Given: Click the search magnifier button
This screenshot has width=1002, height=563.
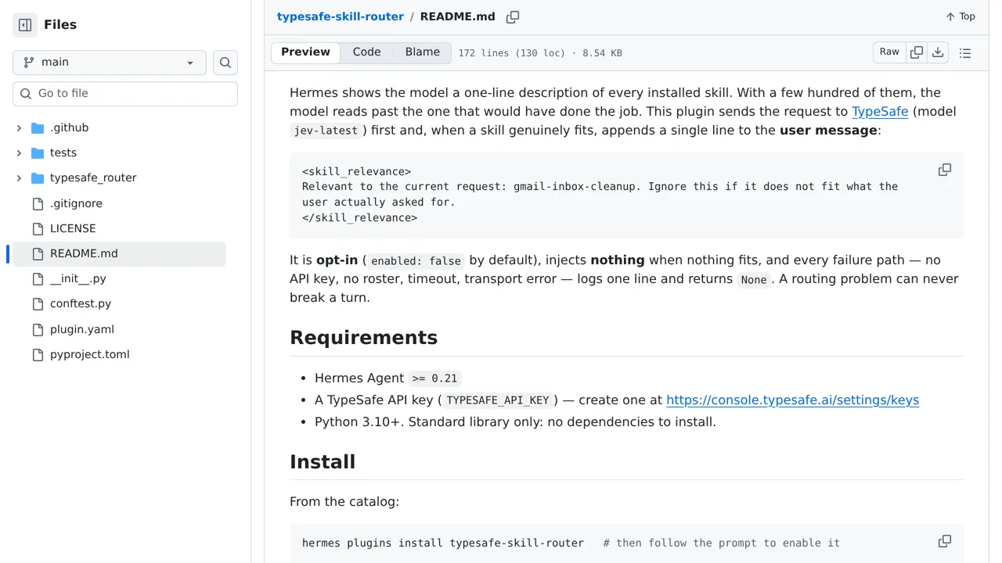Looking at the screenshot, I should point(225,63).
